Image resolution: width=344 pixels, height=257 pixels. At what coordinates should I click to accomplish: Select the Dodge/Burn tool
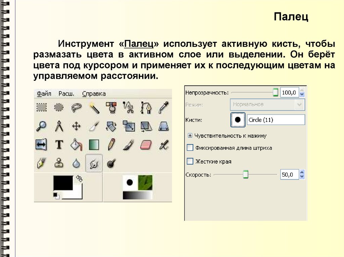point(111,163)
